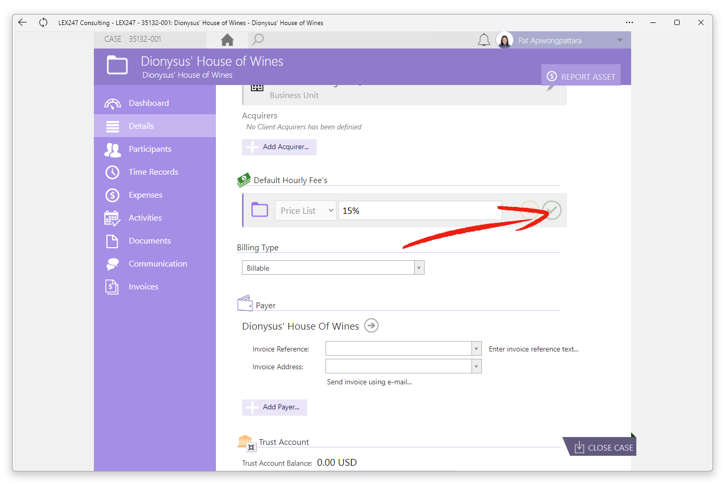Open the home screen icon
Screen dimensions: 725x485
(x=227, y=40)
